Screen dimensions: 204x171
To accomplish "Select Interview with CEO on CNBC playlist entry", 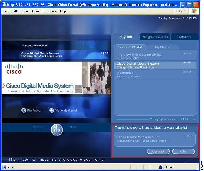I will [x=155, y=56].
